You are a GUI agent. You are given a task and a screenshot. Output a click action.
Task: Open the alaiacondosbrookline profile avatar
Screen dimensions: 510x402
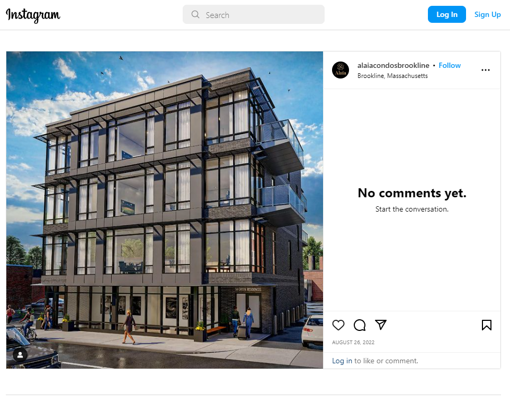341,70
